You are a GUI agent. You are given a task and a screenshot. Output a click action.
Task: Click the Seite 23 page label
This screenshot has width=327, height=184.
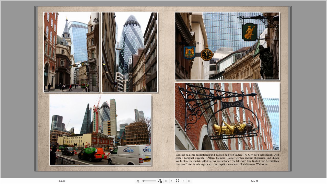(x=254, y=181)
